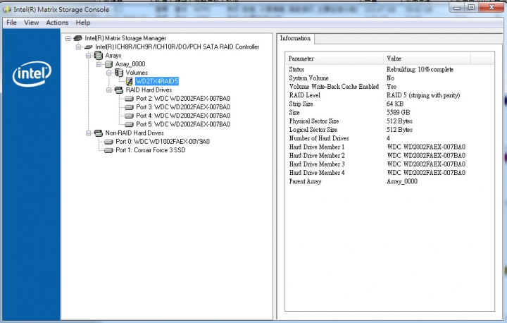507x323 pixels.
Task: Click the Array_0000 icon
Action: tap(108, 64)
